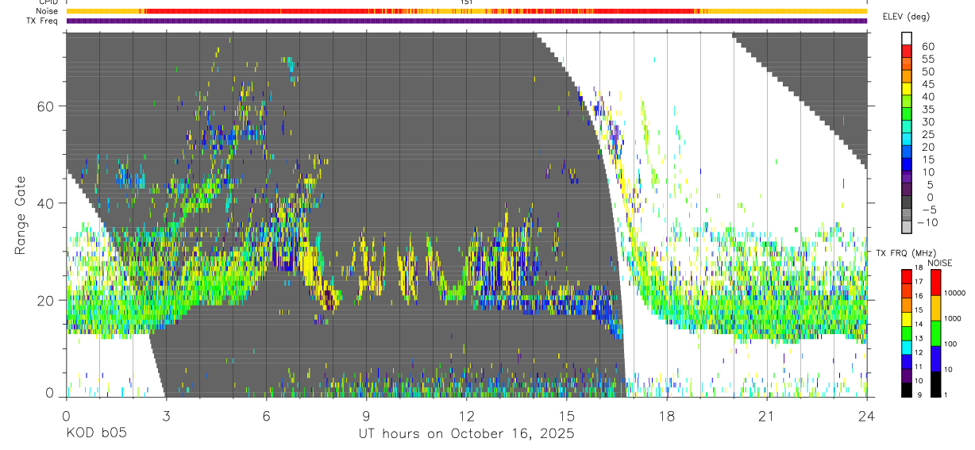The height and width of the screenshot is (450, 975).
Task: Click the 3 UT hour axis tick label
Action: click(x=166, y=416)
